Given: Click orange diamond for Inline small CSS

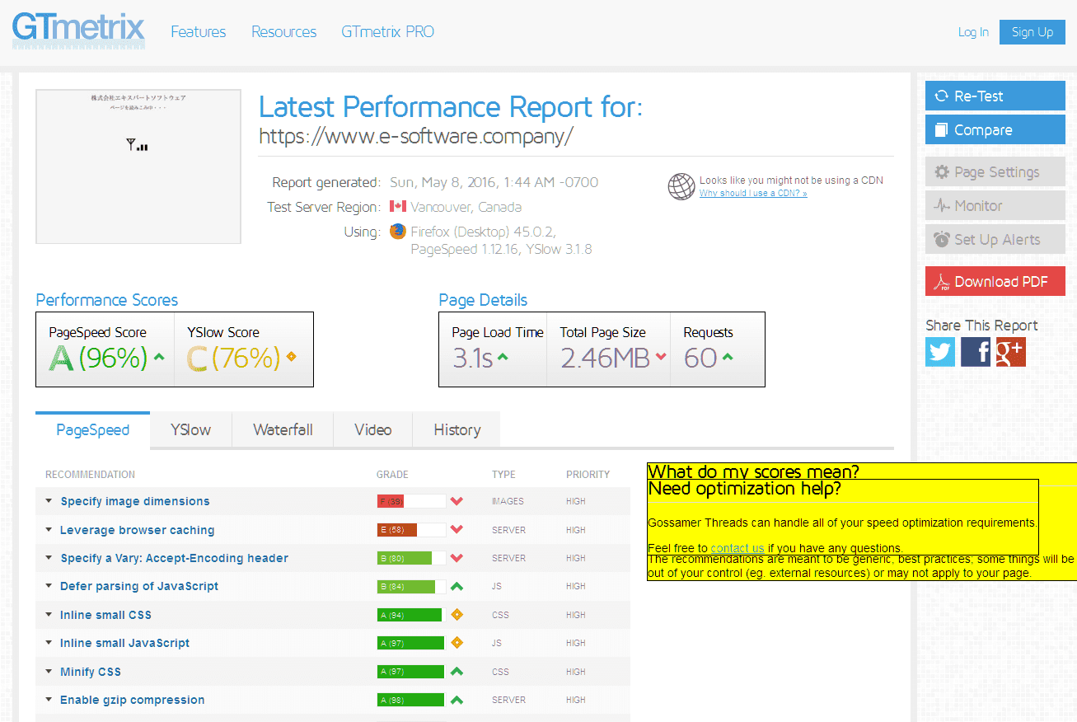Looking at the screenshot, I should tap(457, 615).
